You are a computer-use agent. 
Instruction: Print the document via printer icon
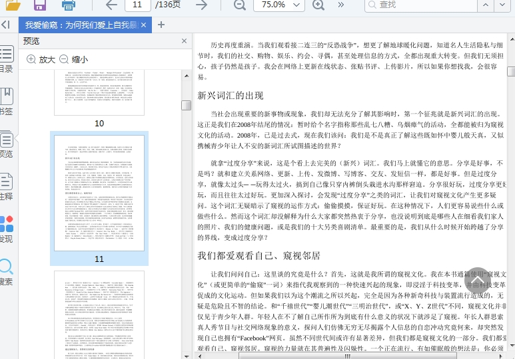point(68,5)
